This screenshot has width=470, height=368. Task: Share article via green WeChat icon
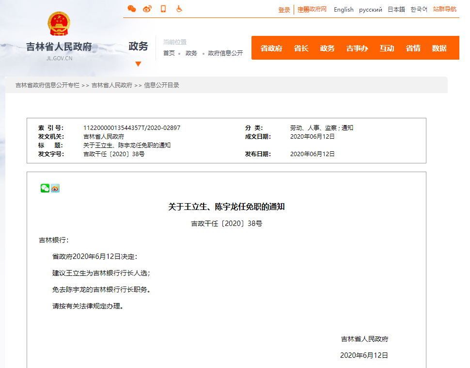click(x=45, y=188)
